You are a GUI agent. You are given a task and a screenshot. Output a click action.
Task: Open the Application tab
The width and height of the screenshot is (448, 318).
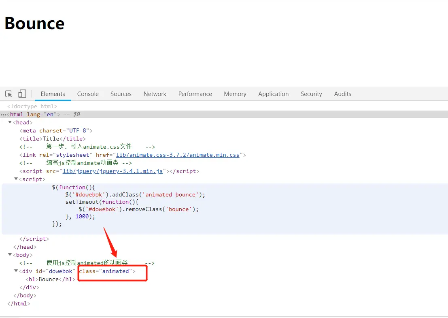click(x=274, y=94)
